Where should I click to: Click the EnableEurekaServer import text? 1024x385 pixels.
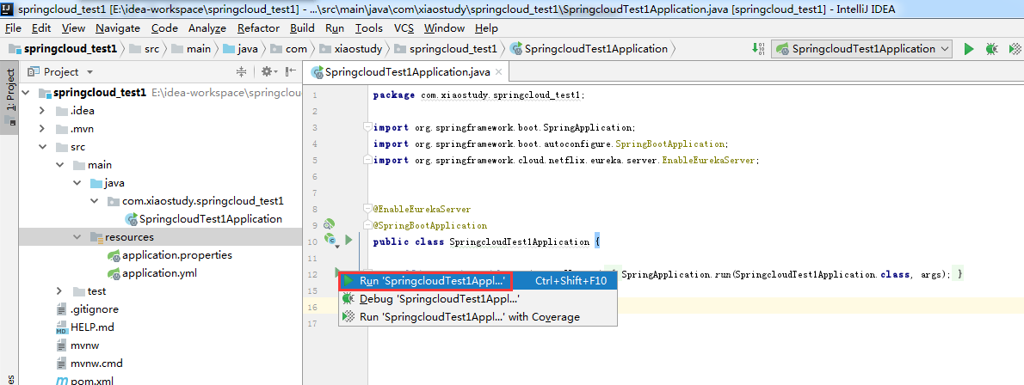(x=708, y=160)
